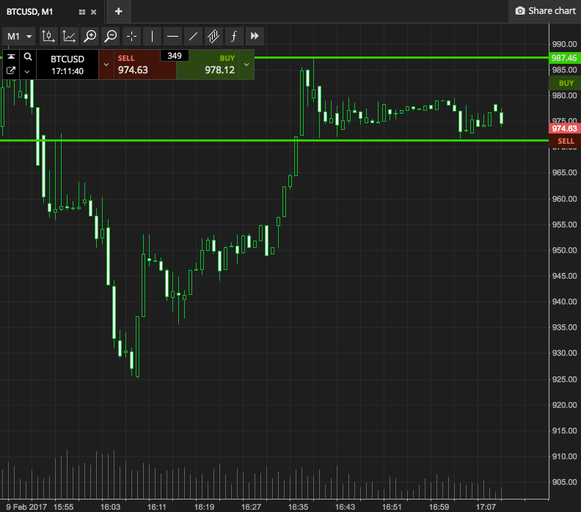
Task: Select the vertical line drawing tool
Action: (x=152, y=36)
